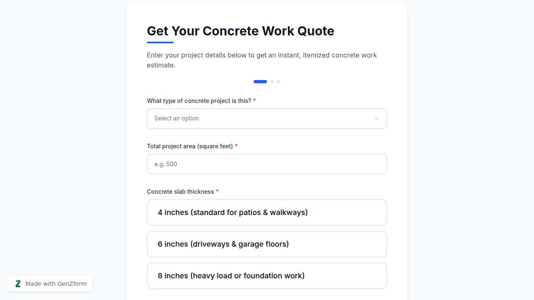
Task: Click the dropdown chevron arrow icon
Action: (x=376, y=118)
